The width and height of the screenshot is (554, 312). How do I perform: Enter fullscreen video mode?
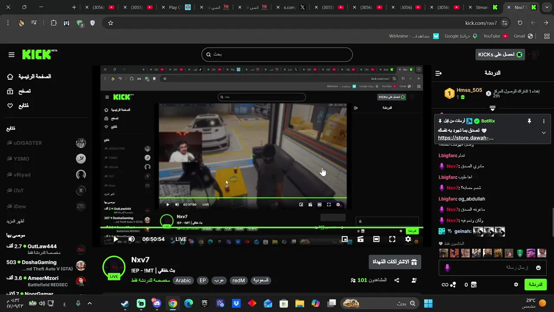coord(392,239)
